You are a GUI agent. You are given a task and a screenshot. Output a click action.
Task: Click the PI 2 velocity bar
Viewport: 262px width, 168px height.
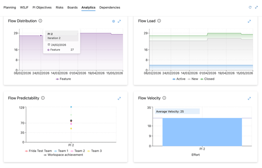point(202,132)
